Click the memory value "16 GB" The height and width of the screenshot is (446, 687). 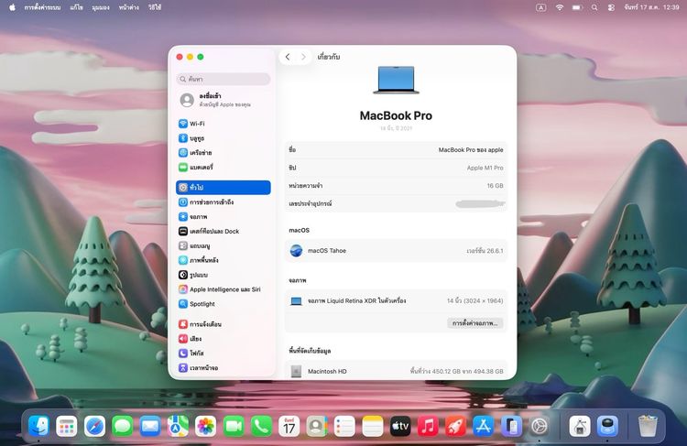495,186
